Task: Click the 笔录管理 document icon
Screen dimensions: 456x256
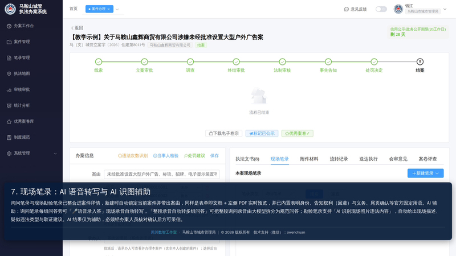Action: coord(9,58)
